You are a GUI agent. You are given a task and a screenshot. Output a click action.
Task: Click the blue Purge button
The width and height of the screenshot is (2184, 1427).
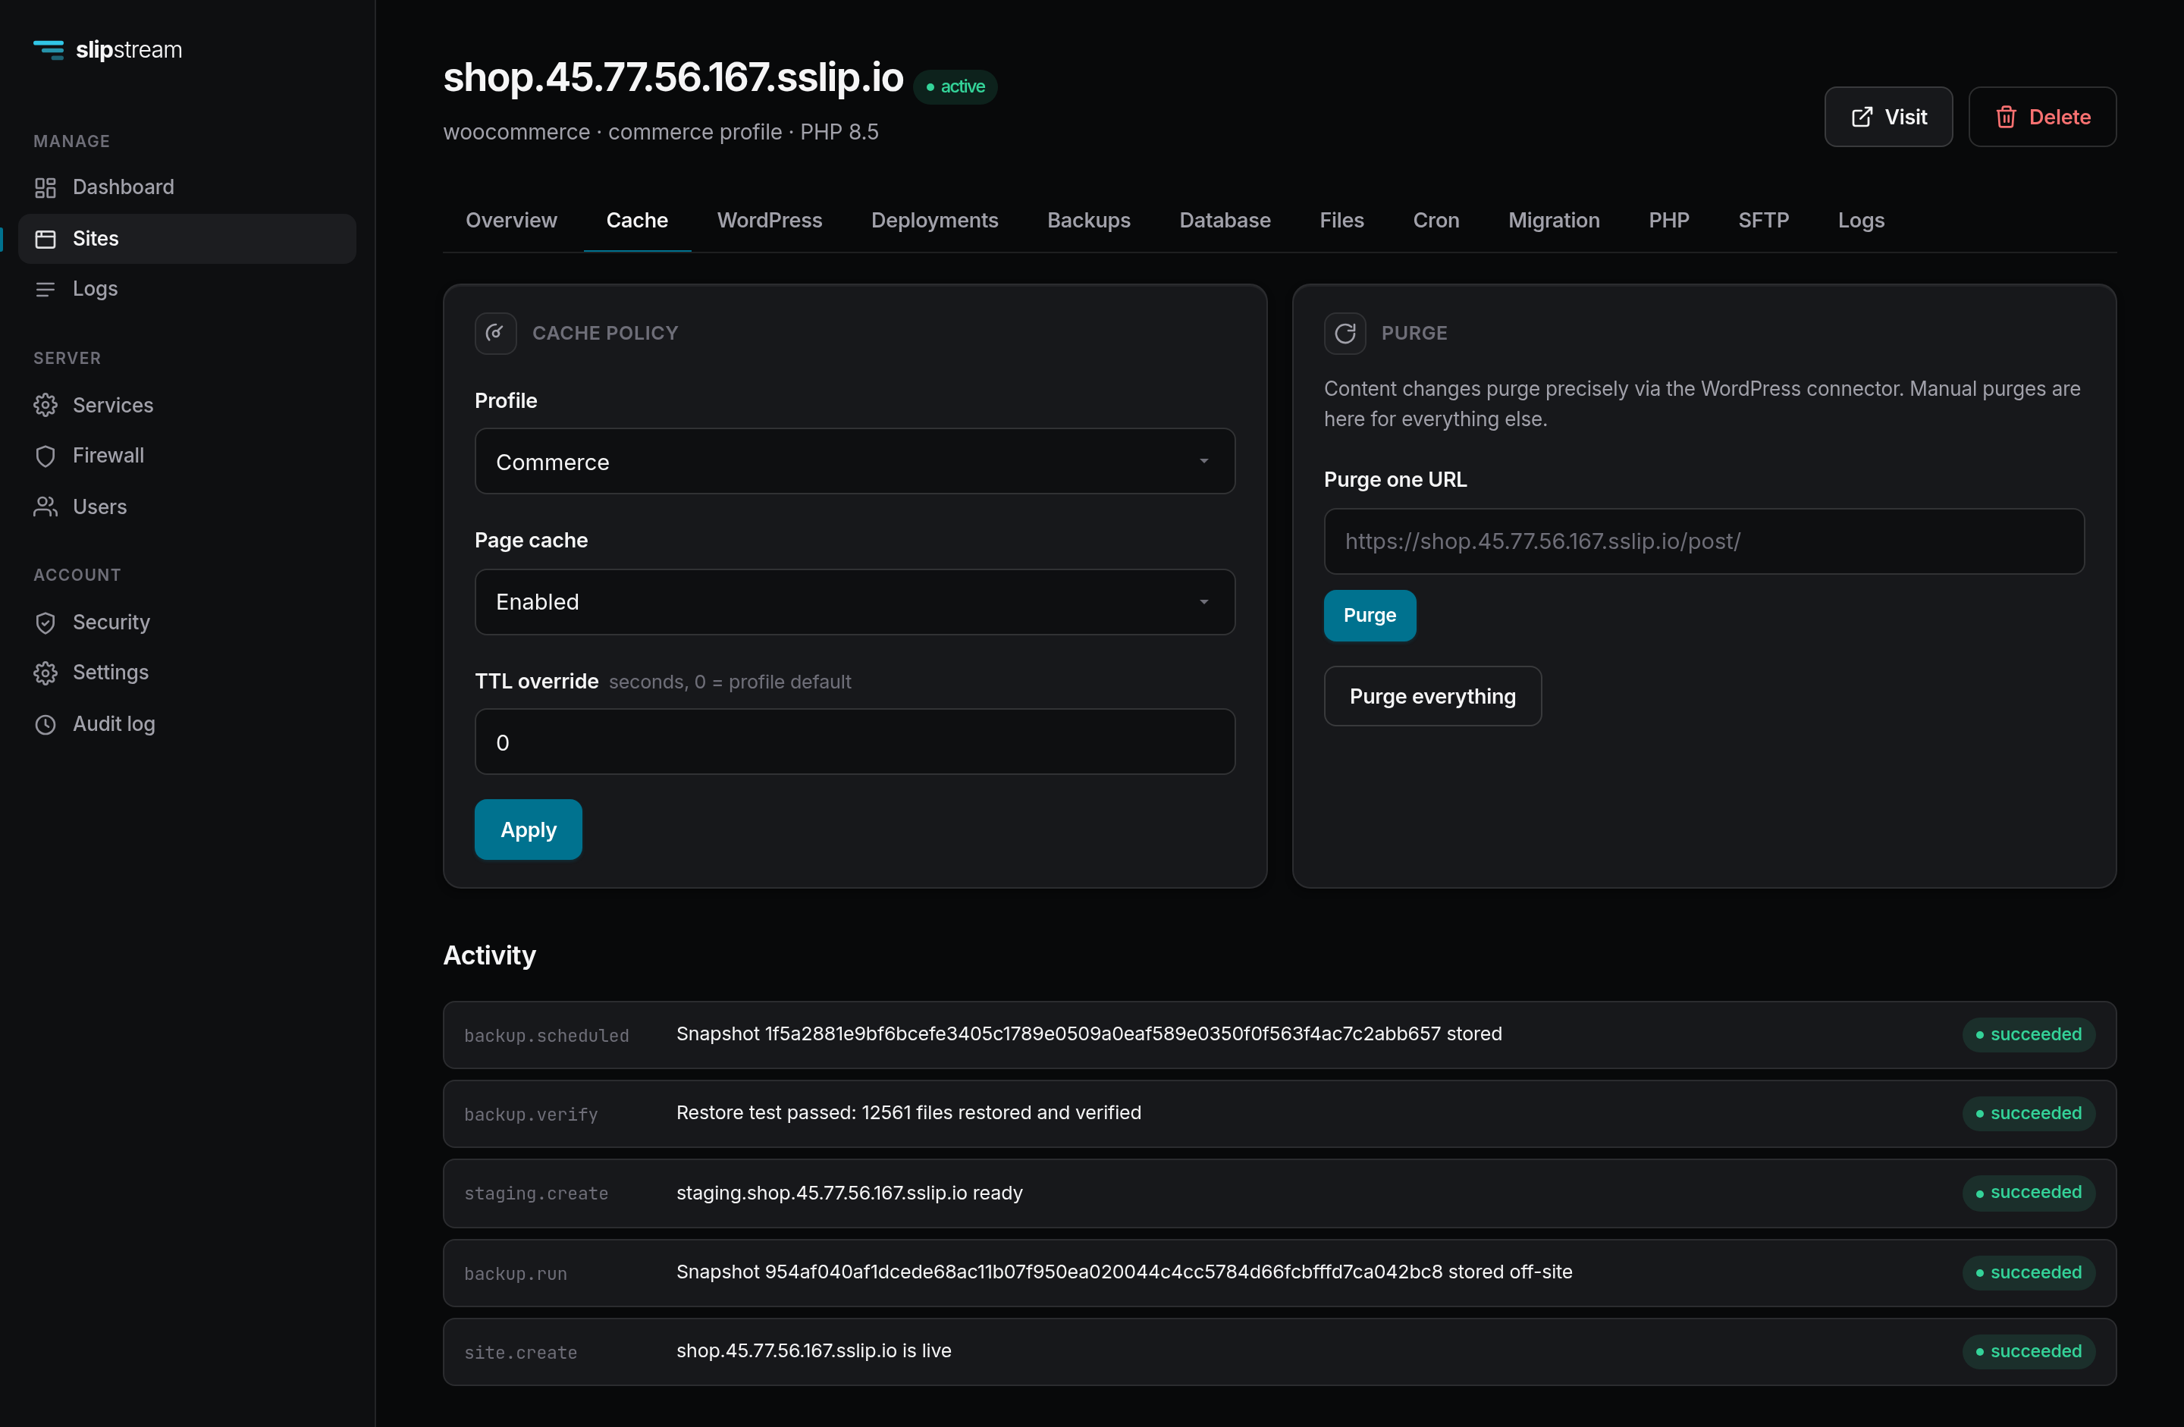(1369, 616)
